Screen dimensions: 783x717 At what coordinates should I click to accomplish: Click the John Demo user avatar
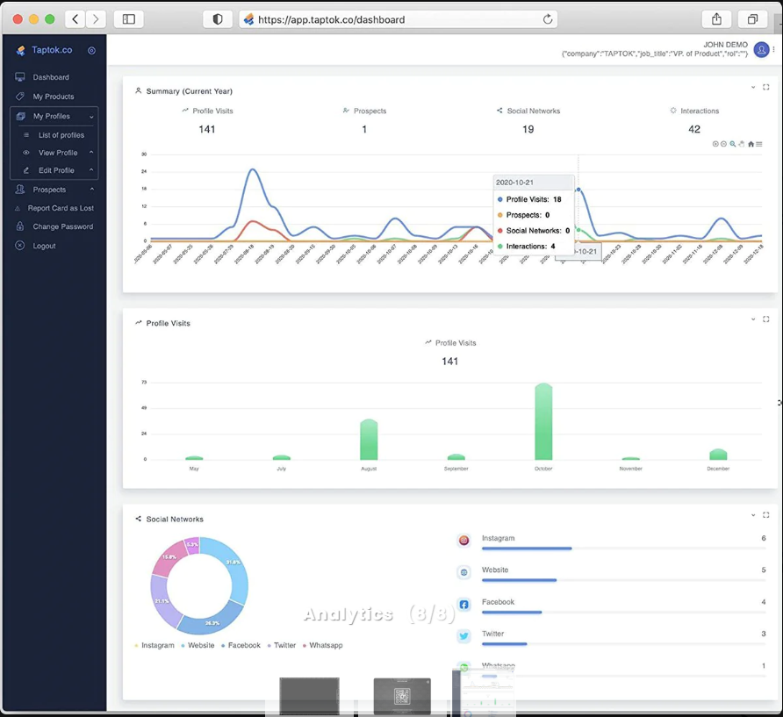(761, 49)
